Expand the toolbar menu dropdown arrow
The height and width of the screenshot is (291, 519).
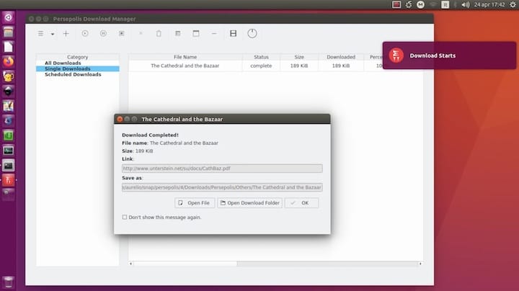(x=53, y=34)
